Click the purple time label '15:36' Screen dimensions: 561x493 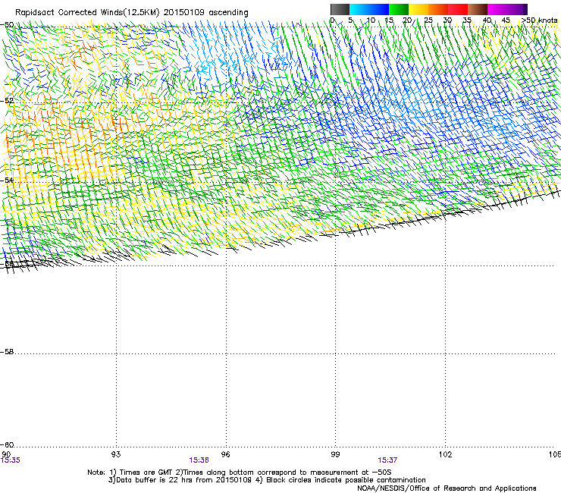pos(199,460)
